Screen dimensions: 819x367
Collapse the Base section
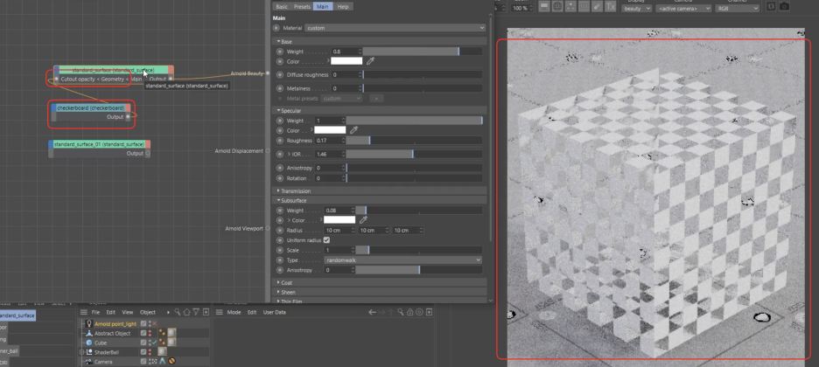[380, 41]
